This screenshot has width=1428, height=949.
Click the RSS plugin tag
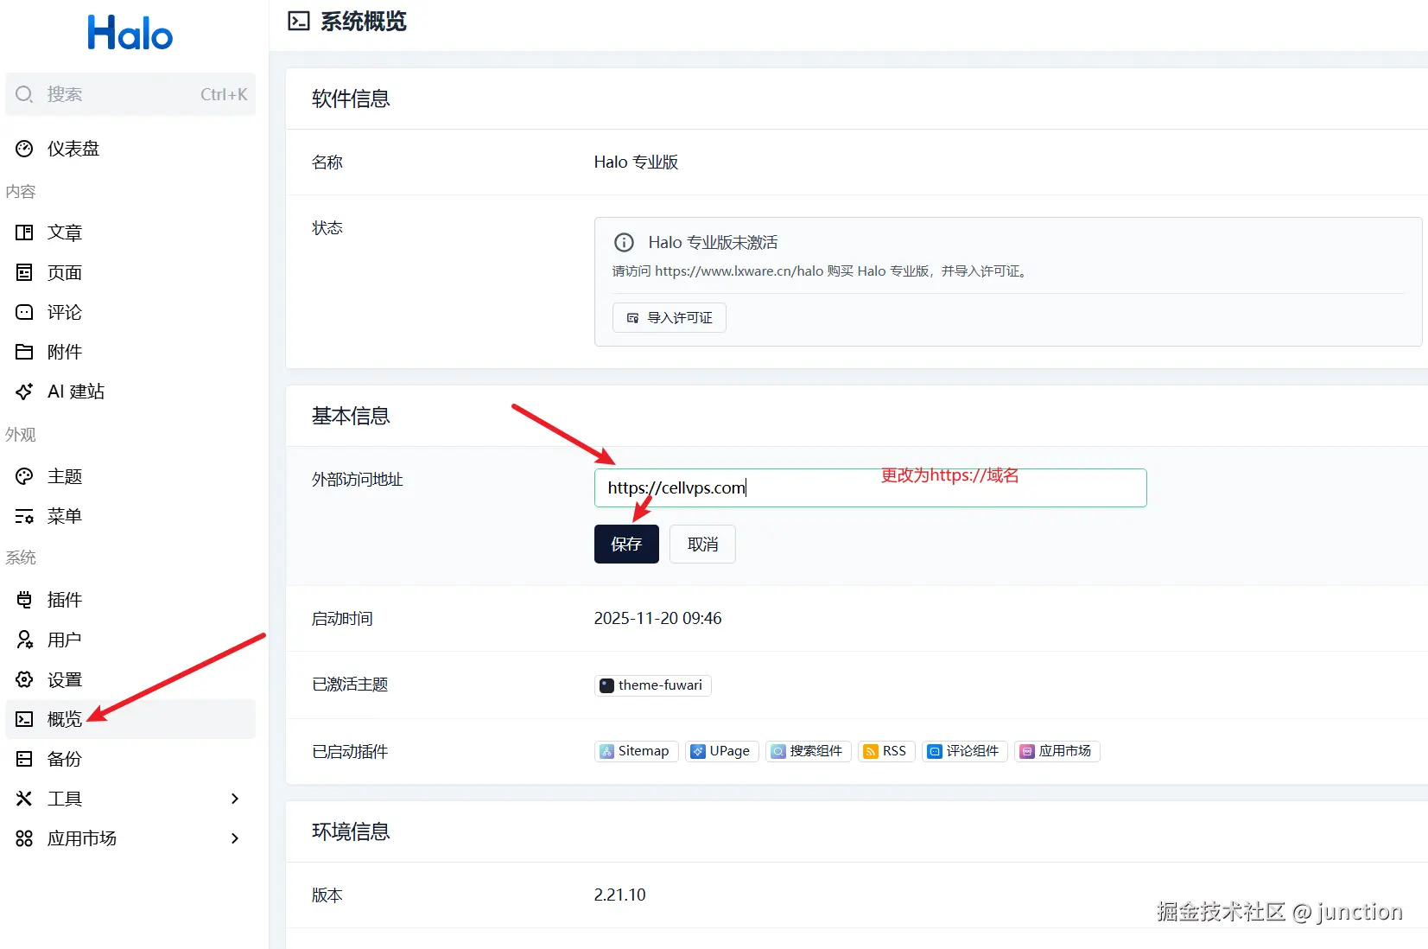(x=886, y=751)
